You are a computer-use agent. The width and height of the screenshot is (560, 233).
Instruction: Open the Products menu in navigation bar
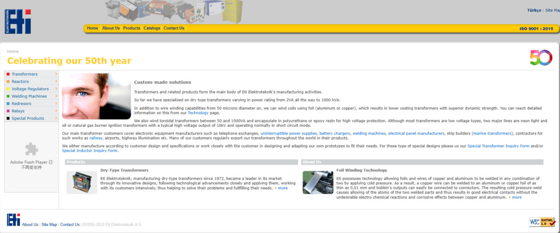tap(131, 28)
